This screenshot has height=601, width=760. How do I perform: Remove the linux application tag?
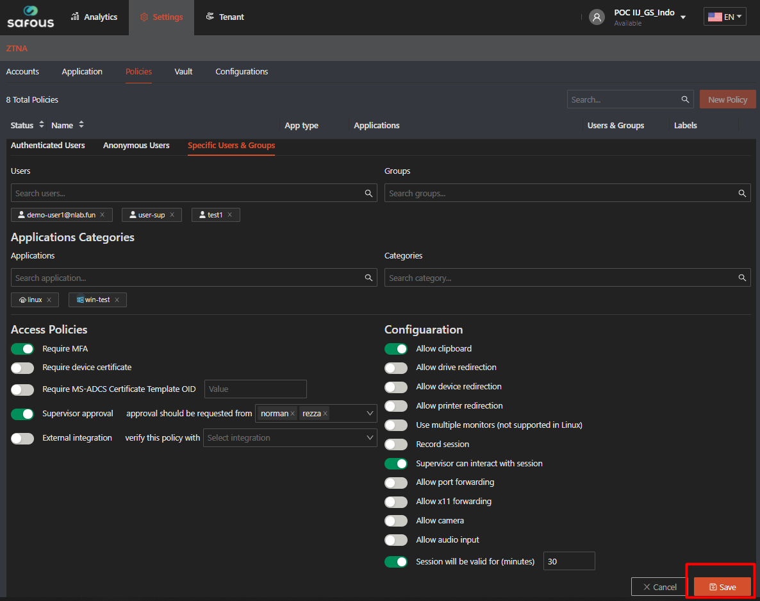[x=49, y=300]
